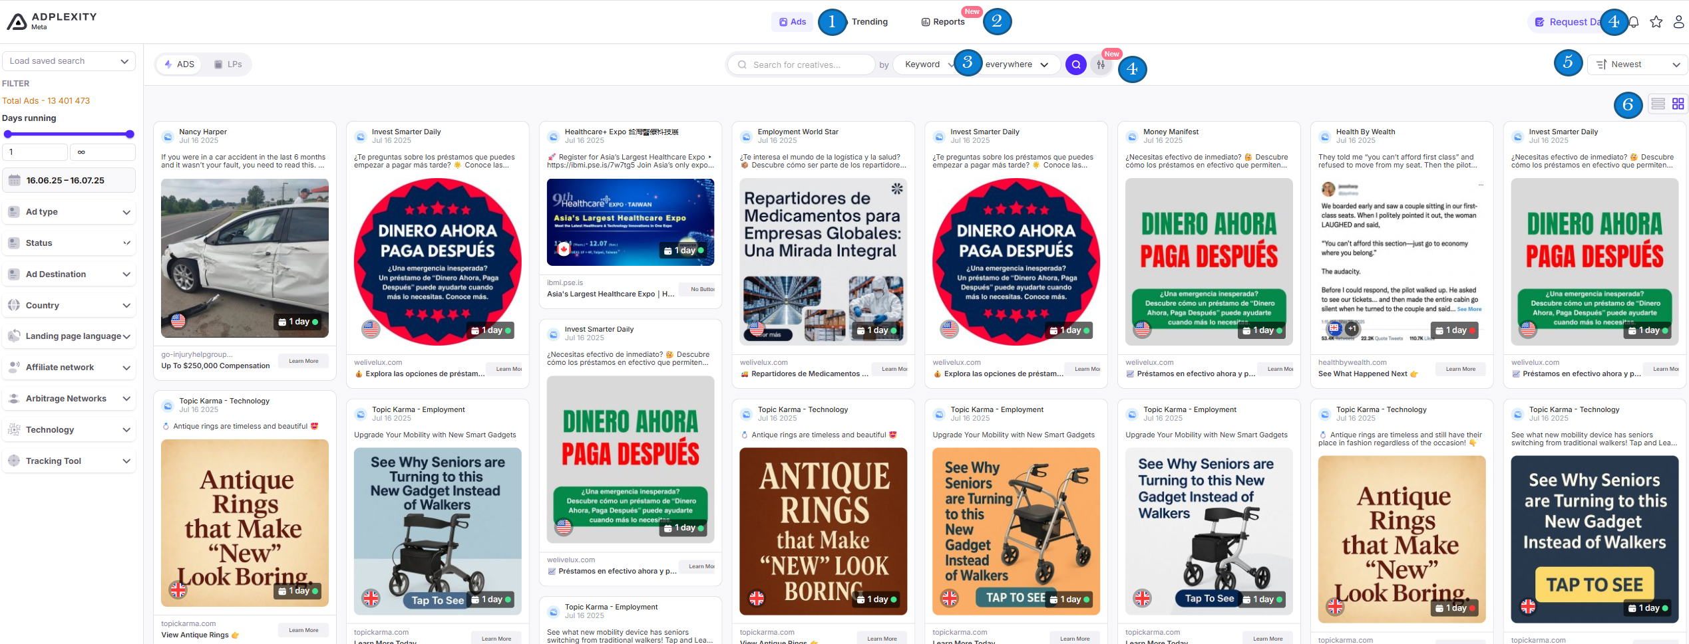Screen dimensions: 1689x644
Task: Open the Newest sort dropdown
Action: (x=1637, y=64)
